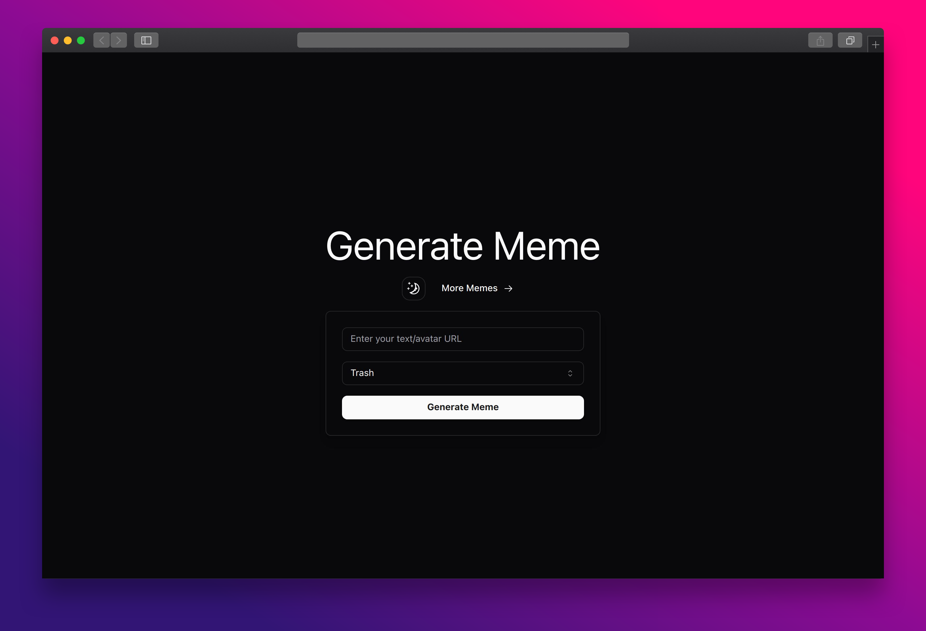Open the More Memes link
926x631 pixels.
469,288
